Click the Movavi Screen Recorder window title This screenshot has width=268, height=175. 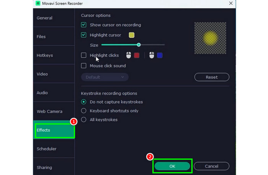[x=62, y=3]
